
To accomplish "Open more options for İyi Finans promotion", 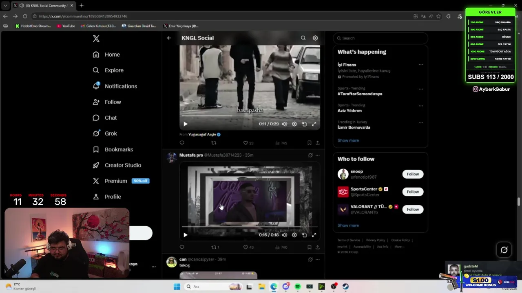I will pyautogui.click(x=421, y=65).
